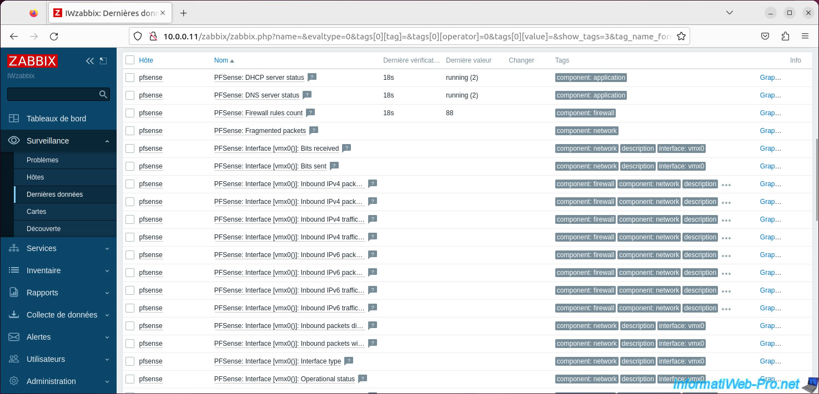Click the ZABBIX logo
The image size is (819, 394).
[x=33, y=61]
